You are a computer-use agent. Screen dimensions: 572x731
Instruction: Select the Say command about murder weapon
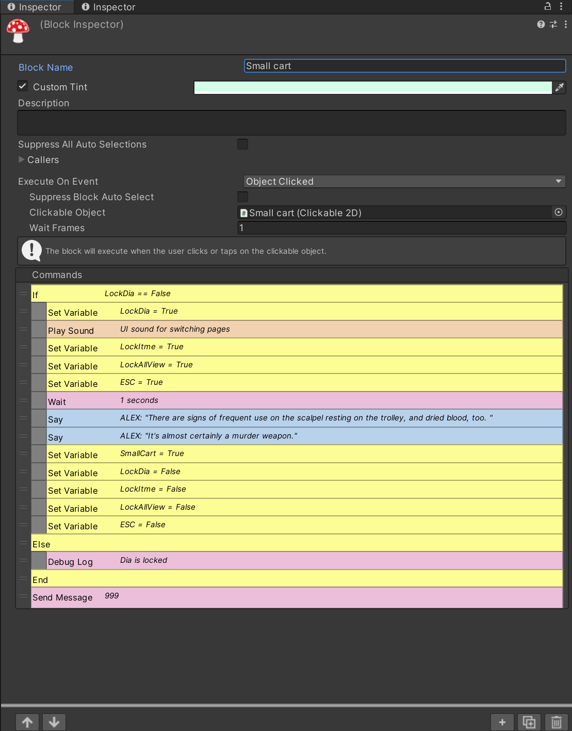tap(304, 436)
